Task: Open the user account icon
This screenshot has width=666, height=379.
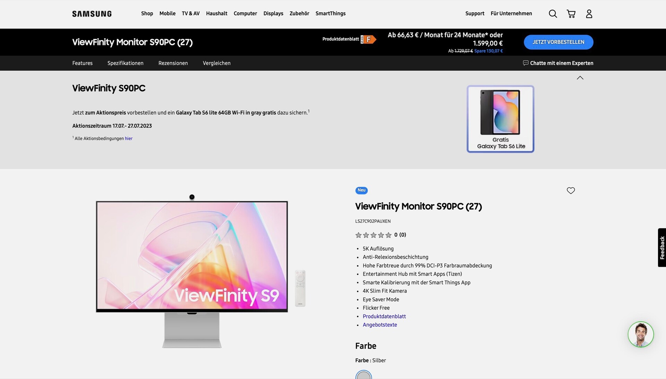Action: point(589,14)
